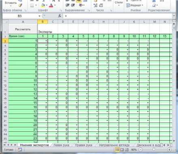
Task: Click the Format Painter brush icon
Action: pos(20,5)
